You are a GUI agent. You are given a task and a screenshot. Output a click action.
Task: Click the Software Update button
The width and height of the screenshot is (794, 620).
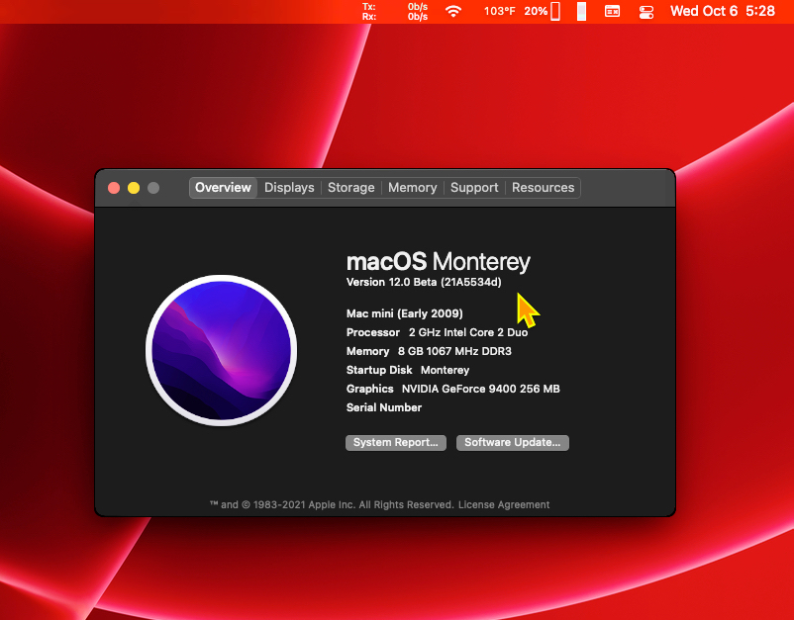(513, 442)
